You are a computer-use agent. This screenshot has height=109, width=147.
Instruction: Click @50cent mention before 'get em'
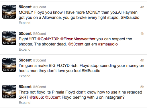pos(76,44)
